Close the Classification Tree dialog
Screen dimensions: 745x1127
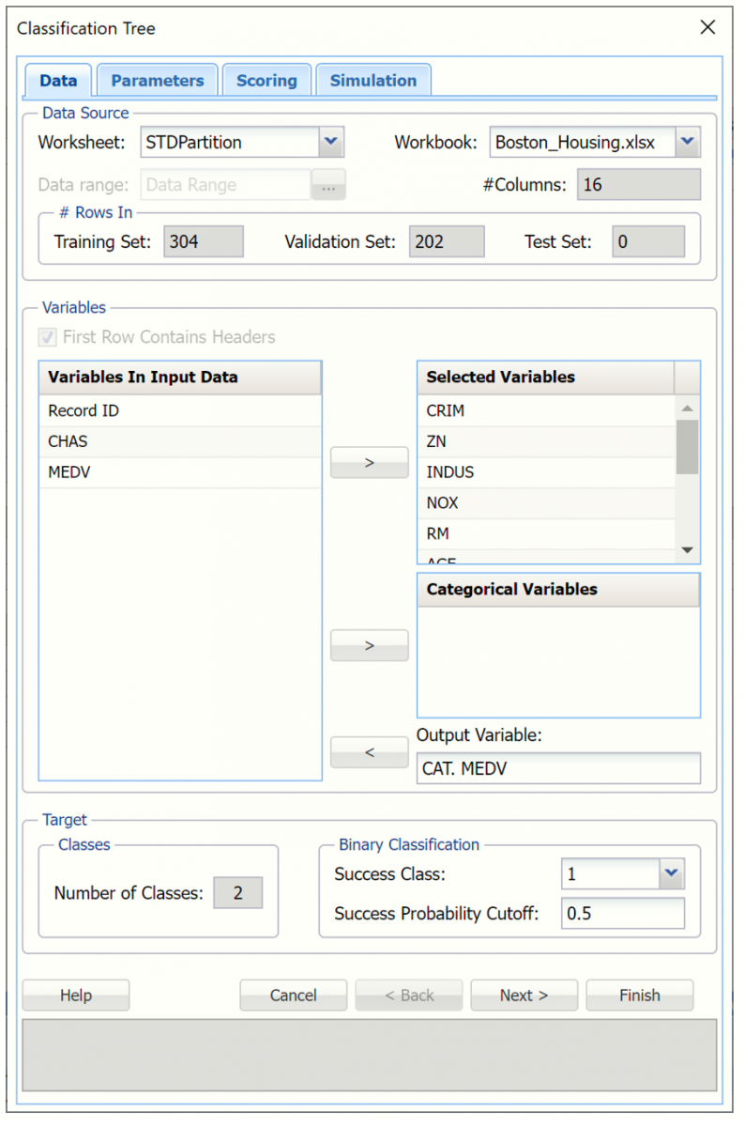[x=707, y=27]
